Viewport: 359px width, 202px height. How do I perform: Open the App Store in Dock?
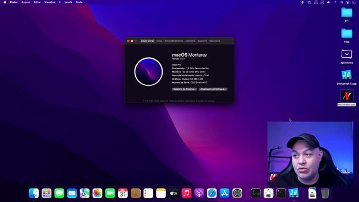point(224,193)
